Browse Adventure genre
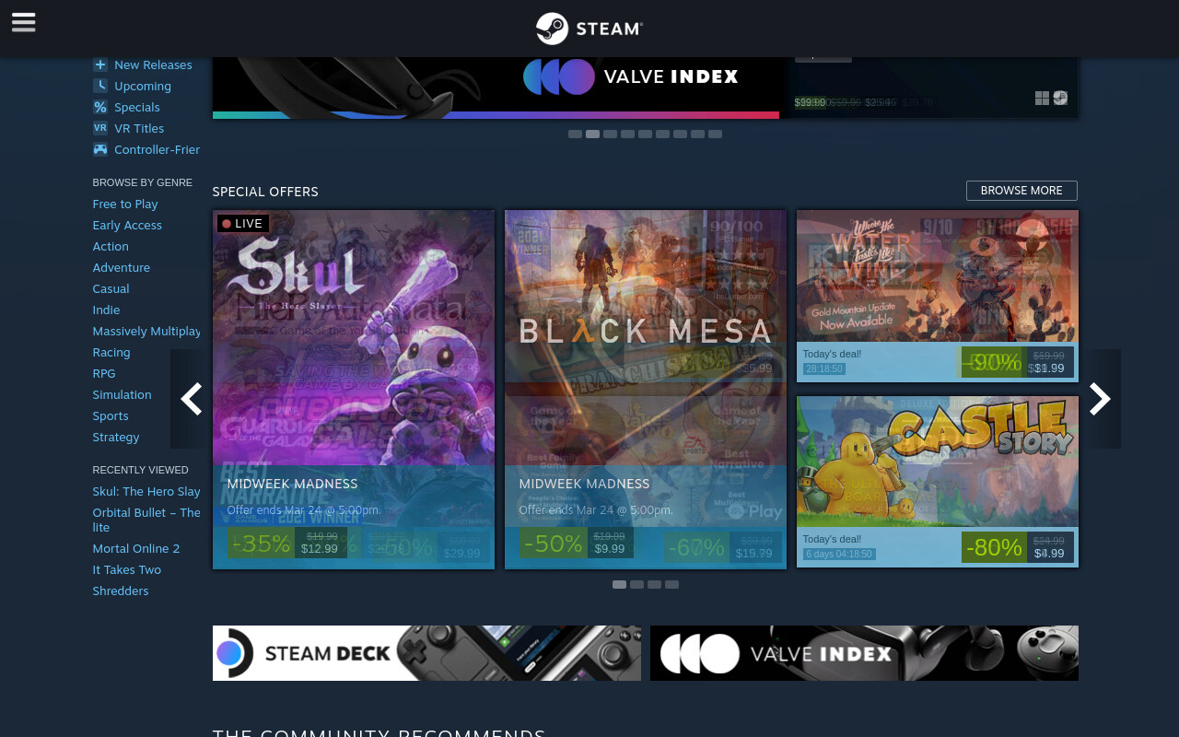Screen dimensions: 1179x737 (x=122, y=267)
